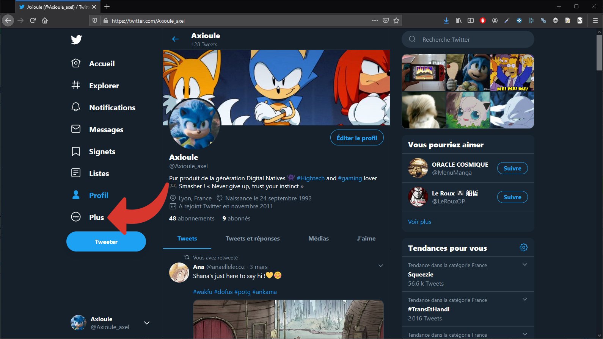This screenshot has width=603, height=339.
Task: Open ORACLE COSMIQUE profile avatar
Action: 418,168
